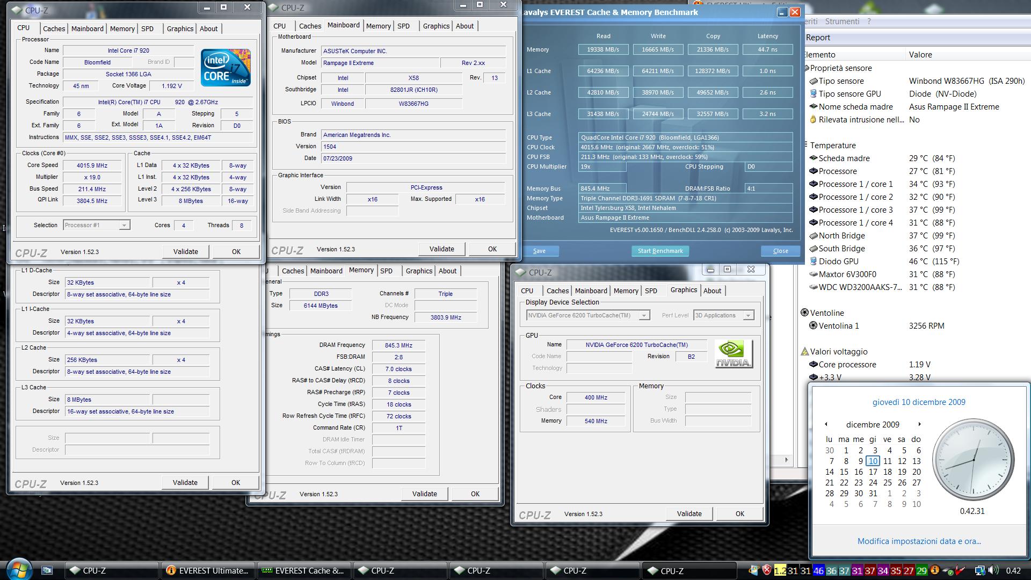Click the green 29 temperature tray indicator

921,571
